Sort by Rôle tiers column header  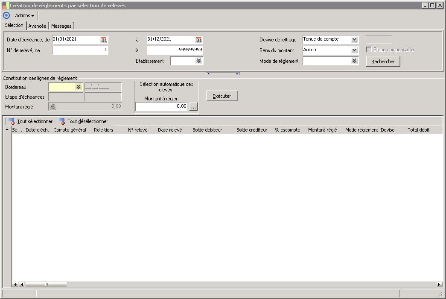[104, 130]
